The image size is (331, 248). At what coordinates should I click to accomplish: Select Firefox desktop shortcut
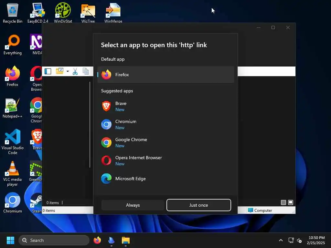coord(13,76)
